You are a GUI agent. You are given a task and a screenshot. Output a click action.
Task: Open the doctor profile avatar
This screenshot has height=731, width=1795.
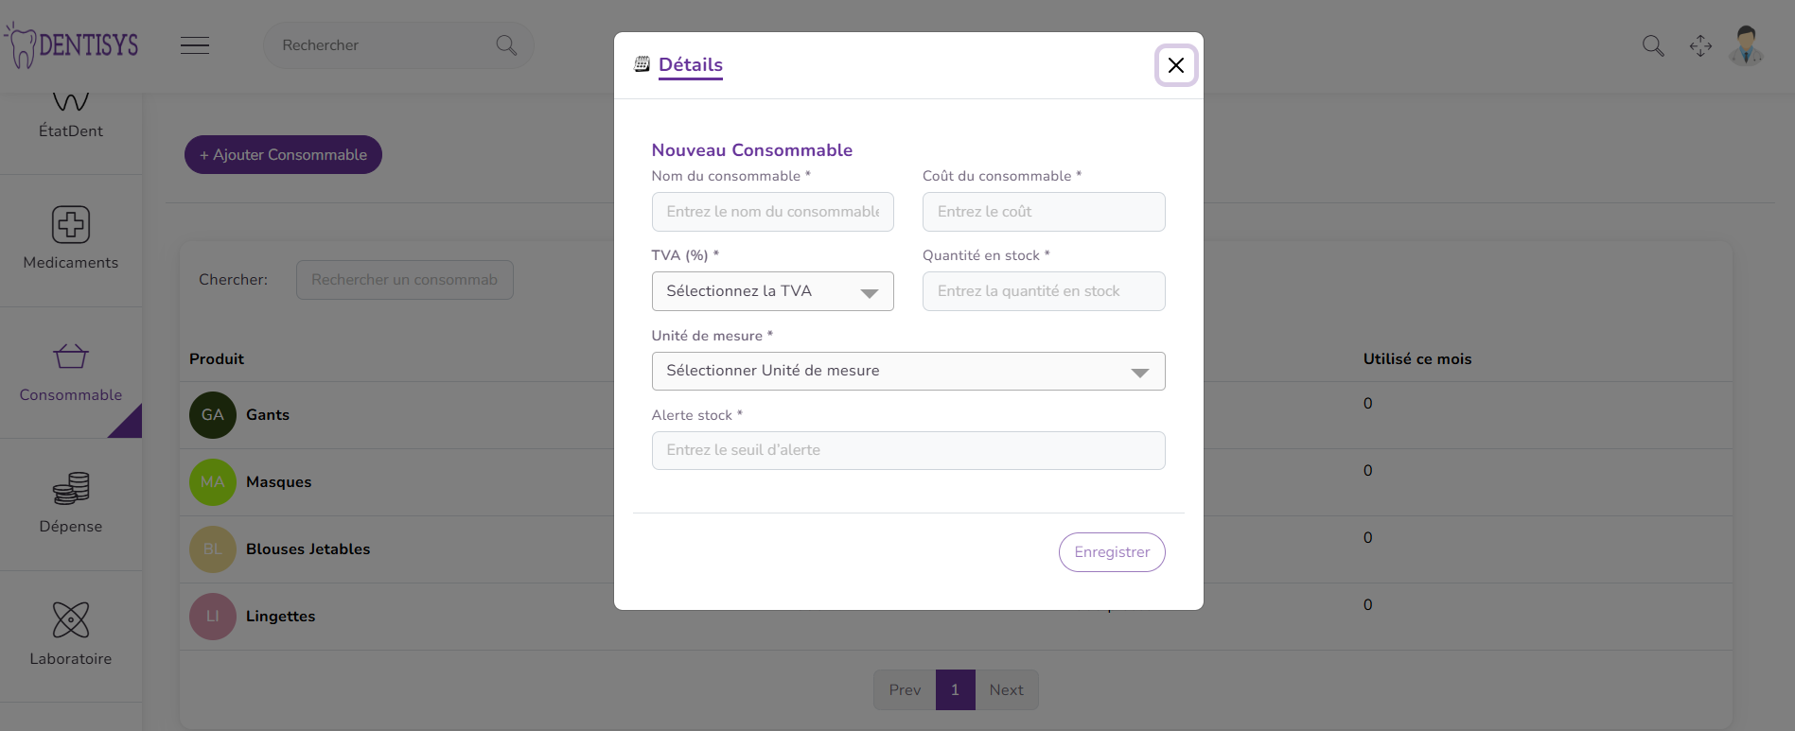point(1746,45)
